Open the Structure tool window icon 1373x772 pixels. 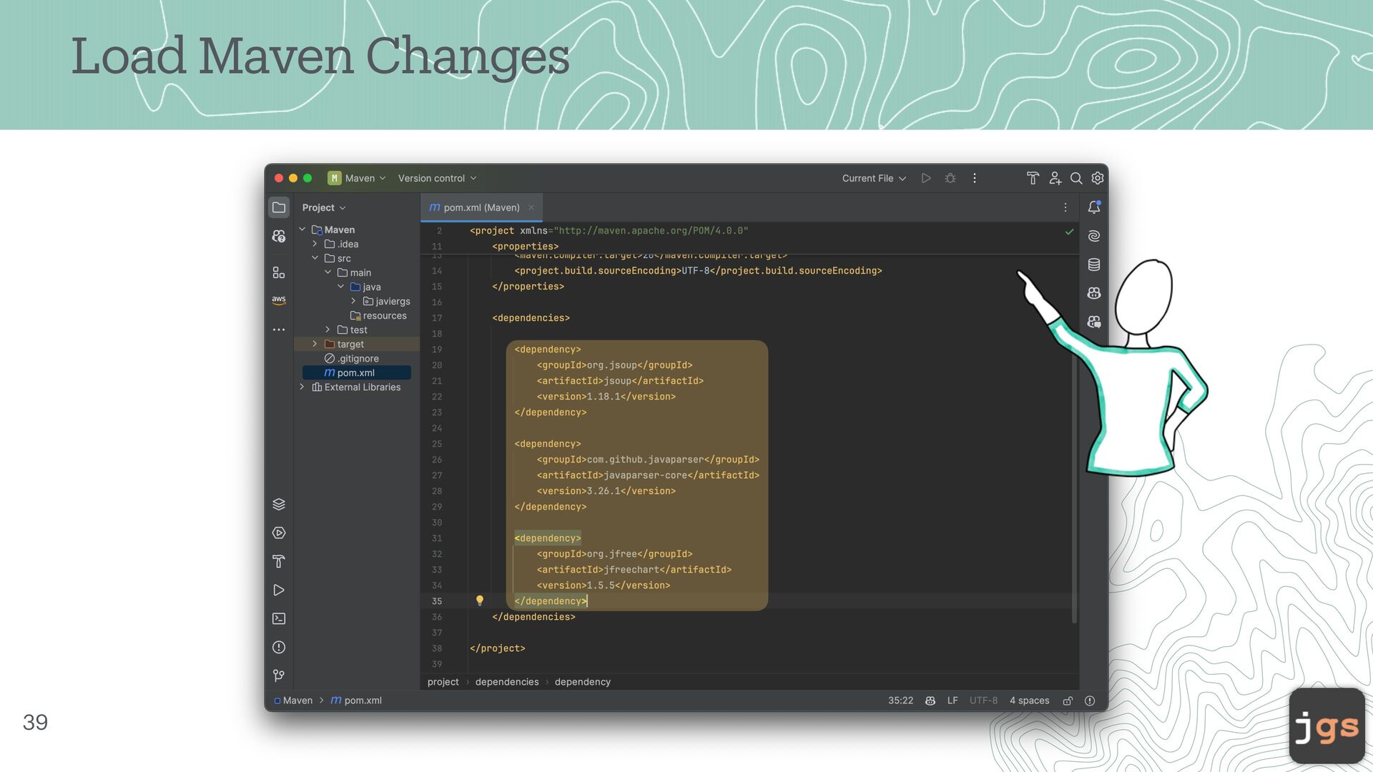click(x=279, y=272)
